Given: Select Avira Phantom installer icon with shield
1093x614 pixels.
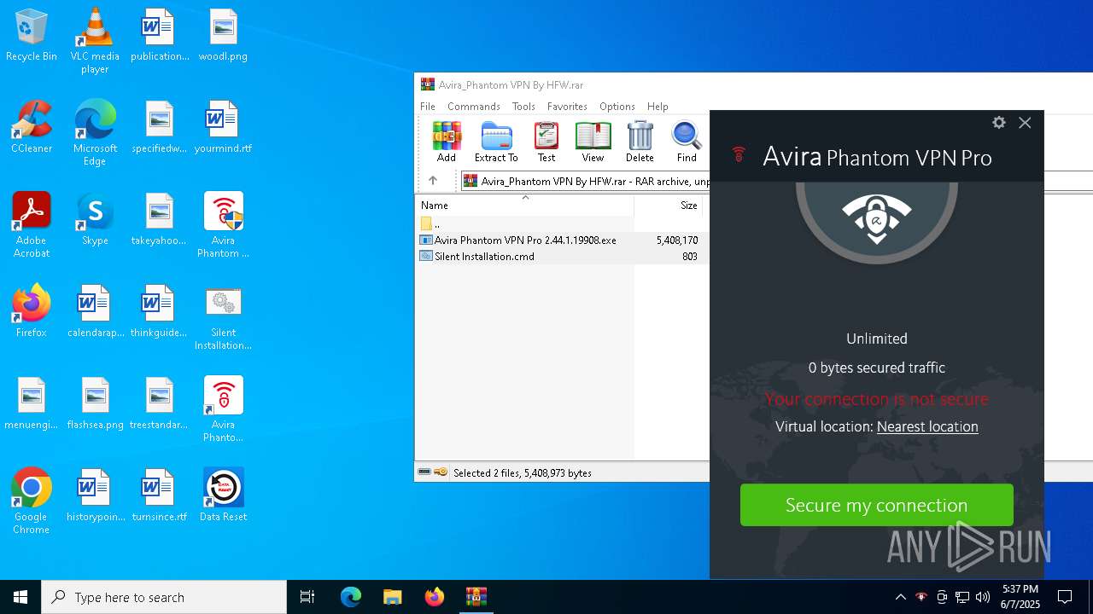Looking at the screenshot, I should click(x=223, y=225).
